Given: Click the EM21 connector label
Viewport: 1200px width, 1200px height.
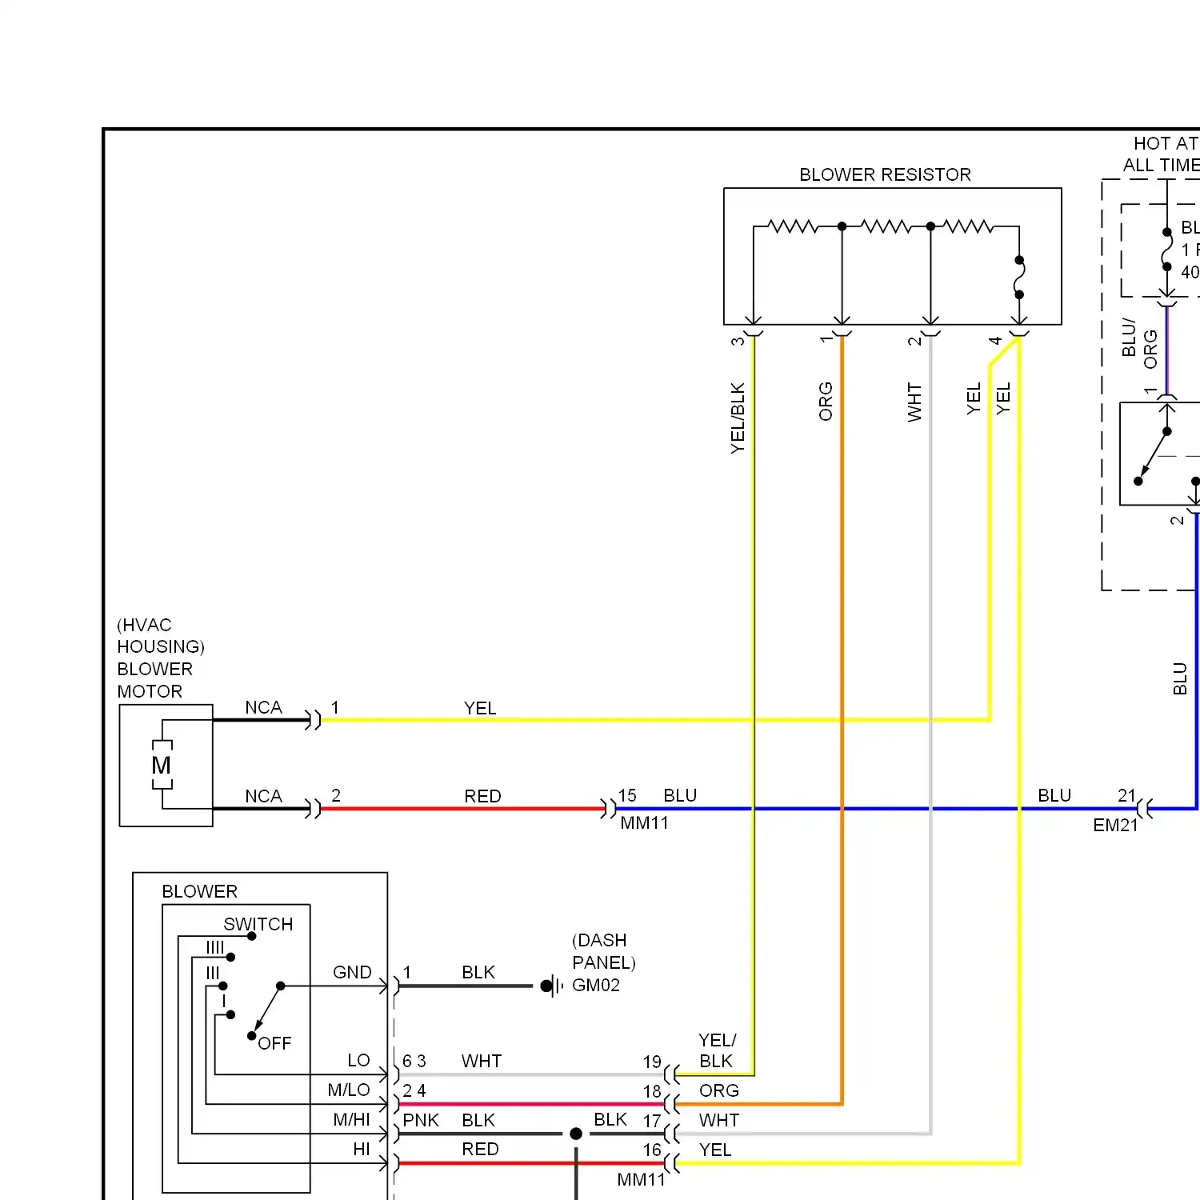Looking at the screenshot, I should (1115, 825).
